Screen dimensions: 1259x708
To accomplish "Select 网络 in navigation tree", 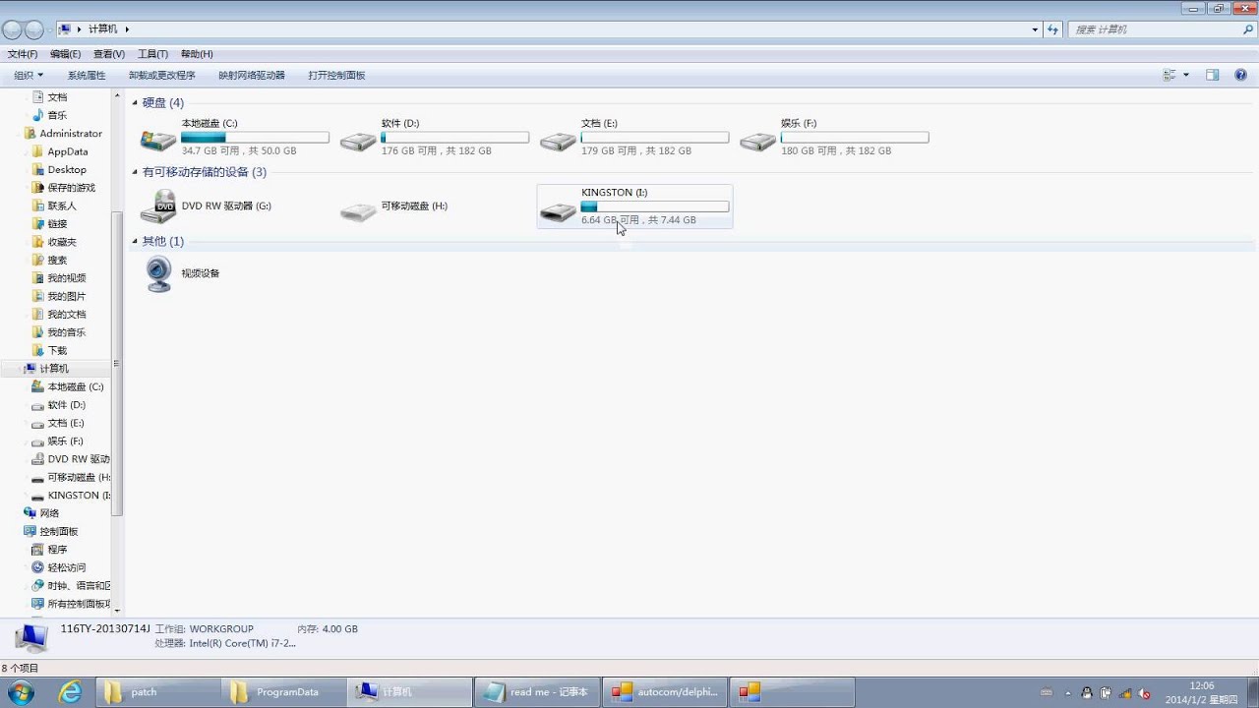I will (49, 513).
